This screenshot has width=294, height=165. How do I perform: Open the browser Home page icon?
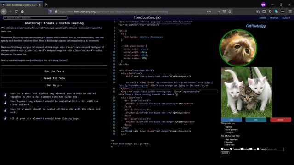[23, 11]
